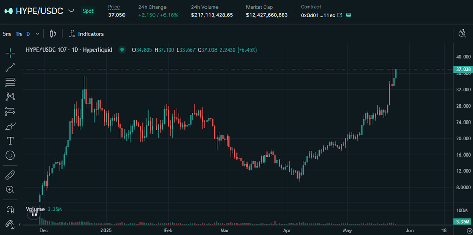Click the May label on time axis
Viewport: 473px width, 235px height.
[x=348, y=230]
